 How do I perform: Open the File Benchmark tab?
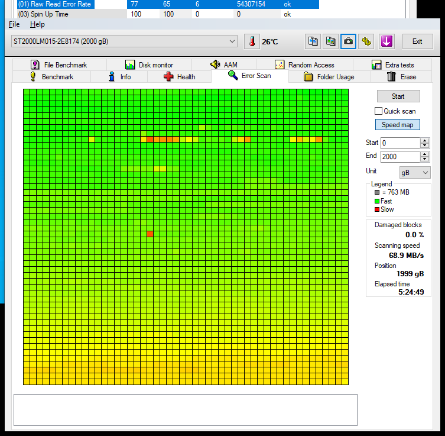click(59, 64)
